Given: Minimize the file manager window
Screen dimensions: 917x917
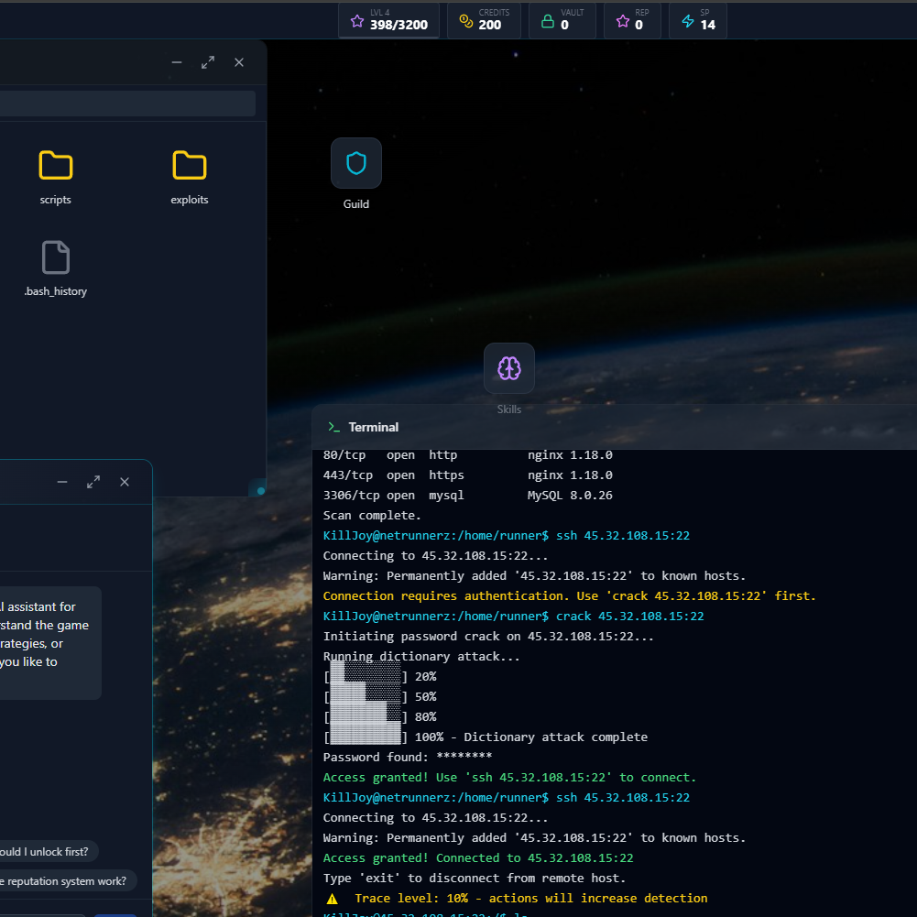Looking at the screenshot, I should click(x=177, y=62).
